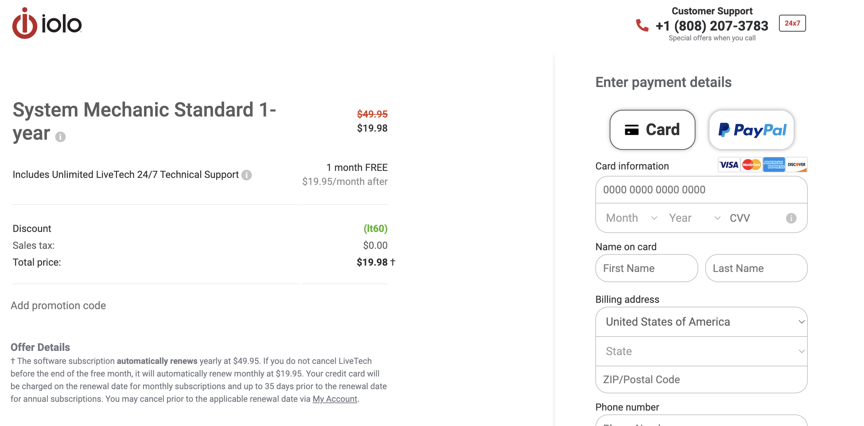Open the expiration Year dropdown

point(694,218)
